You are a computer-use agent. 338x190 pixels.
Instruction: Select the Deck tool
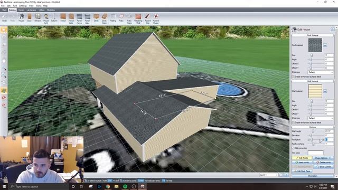[96, 18]
